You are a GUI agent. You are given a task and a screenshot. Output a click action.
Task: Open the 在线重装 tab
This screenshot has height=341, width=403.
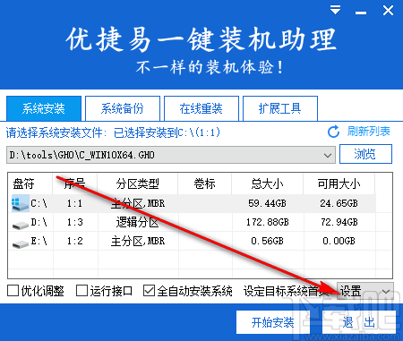point(201,108)
